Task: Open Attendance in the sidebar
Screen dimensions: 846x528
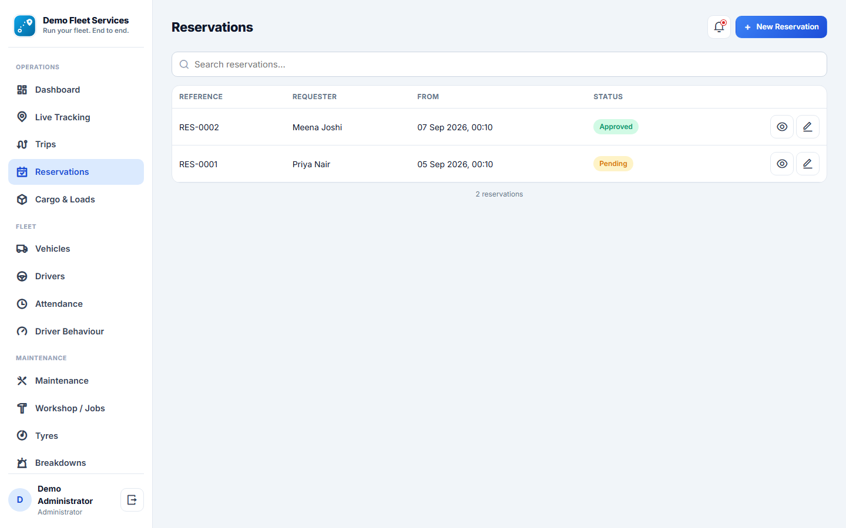Action: (x=76, y=304)
